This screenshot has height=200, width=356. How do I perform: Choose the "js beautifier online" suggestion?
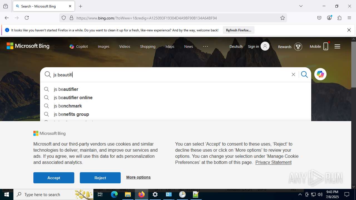coord(175,97)
